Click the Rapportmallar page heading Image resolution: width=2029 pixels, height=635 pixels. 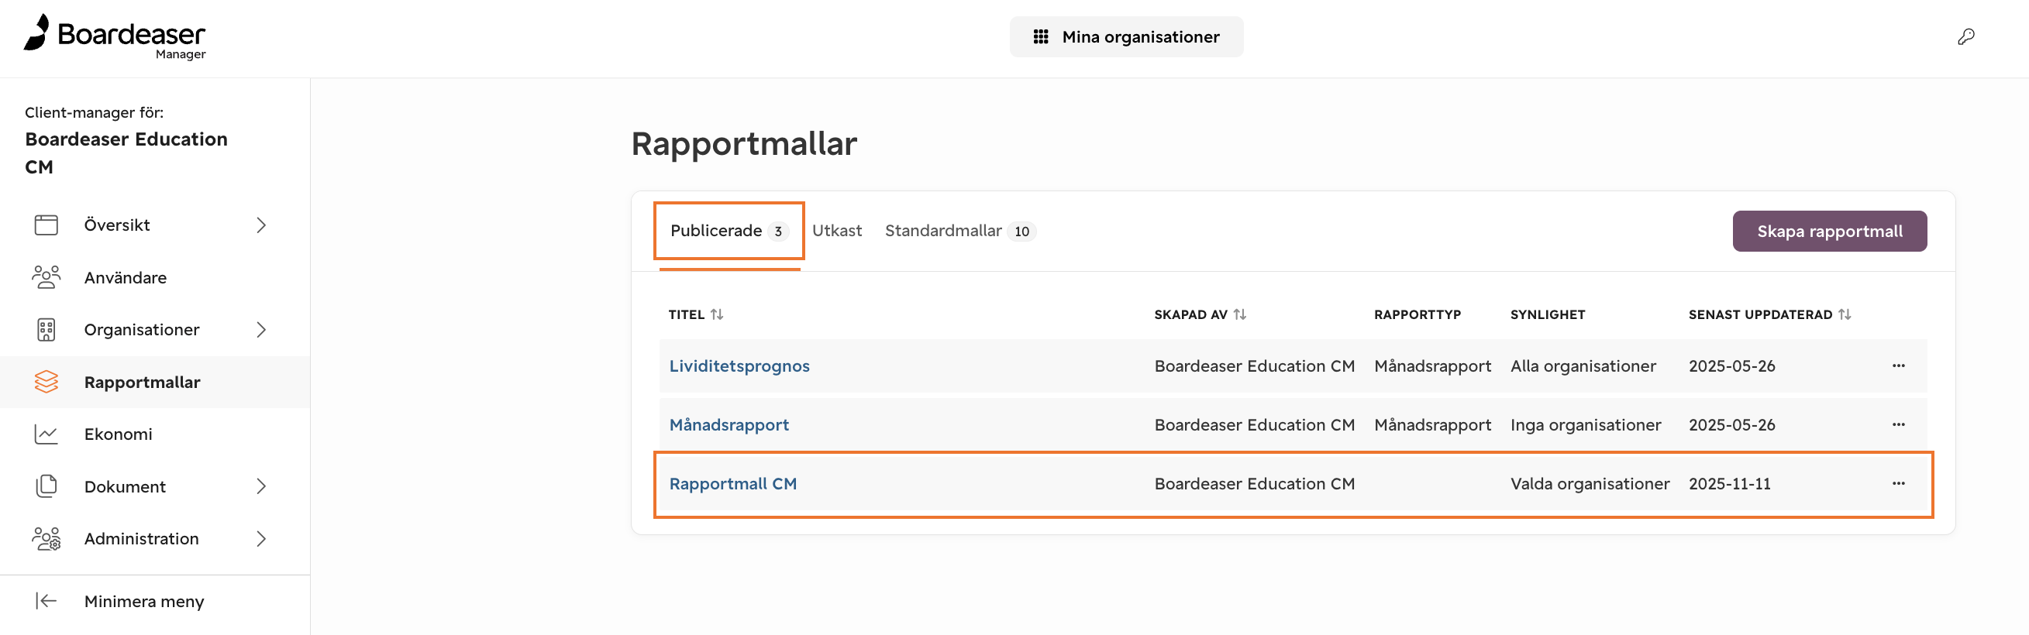pos(743,144)
